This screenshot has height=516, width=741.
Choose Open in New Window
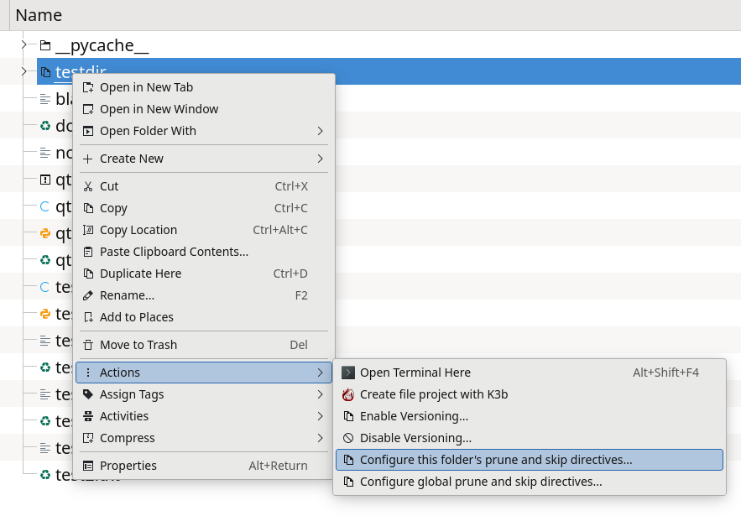(204, 109)
